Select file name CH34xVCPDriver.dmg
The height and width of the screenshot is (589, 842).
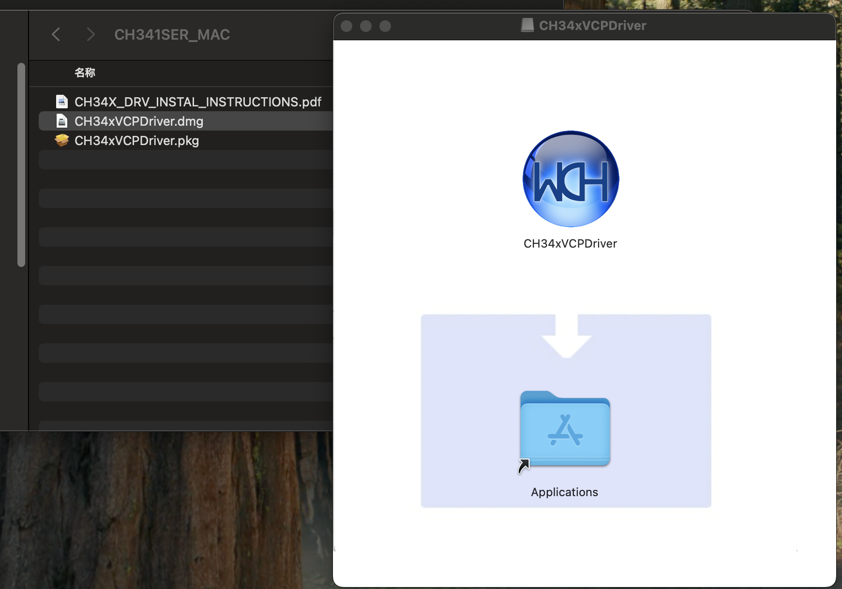click(x=139, y=121)
